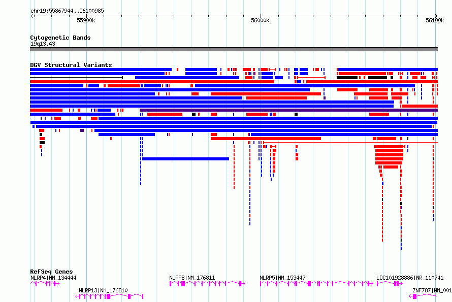
Task: Open the NLRP8|NM_176811 gene label
Action: (x=192, y=278)
